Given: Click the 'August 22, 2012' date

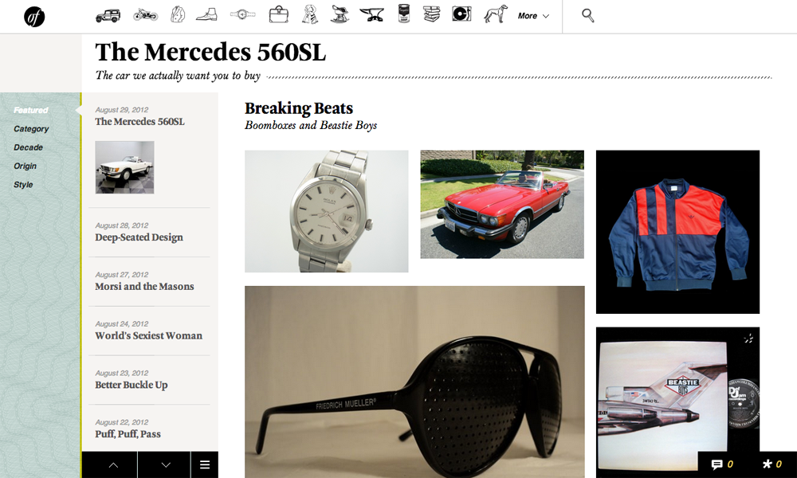Looking at the screenshot, I should point(121,422).
